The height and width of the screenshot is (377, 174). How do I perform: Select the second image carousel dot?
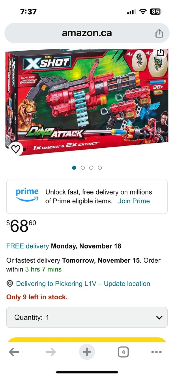(83, 168)
